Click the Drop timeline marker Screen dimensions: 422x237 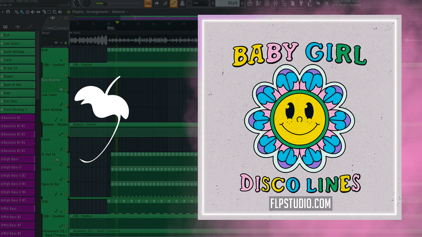pos(110,28)
